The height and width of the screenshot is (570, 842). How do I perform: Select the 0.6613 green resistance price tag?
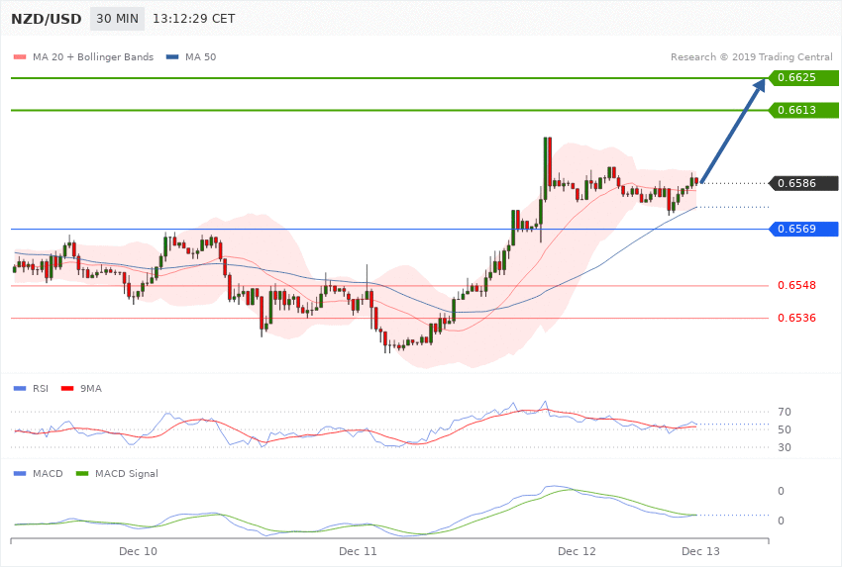click(x=803, y=110)
